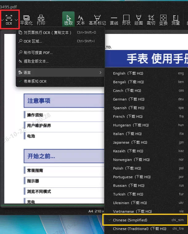Select Portuguese (下载 HQ) language
188x234 pixels.
[x=146, y=177]
